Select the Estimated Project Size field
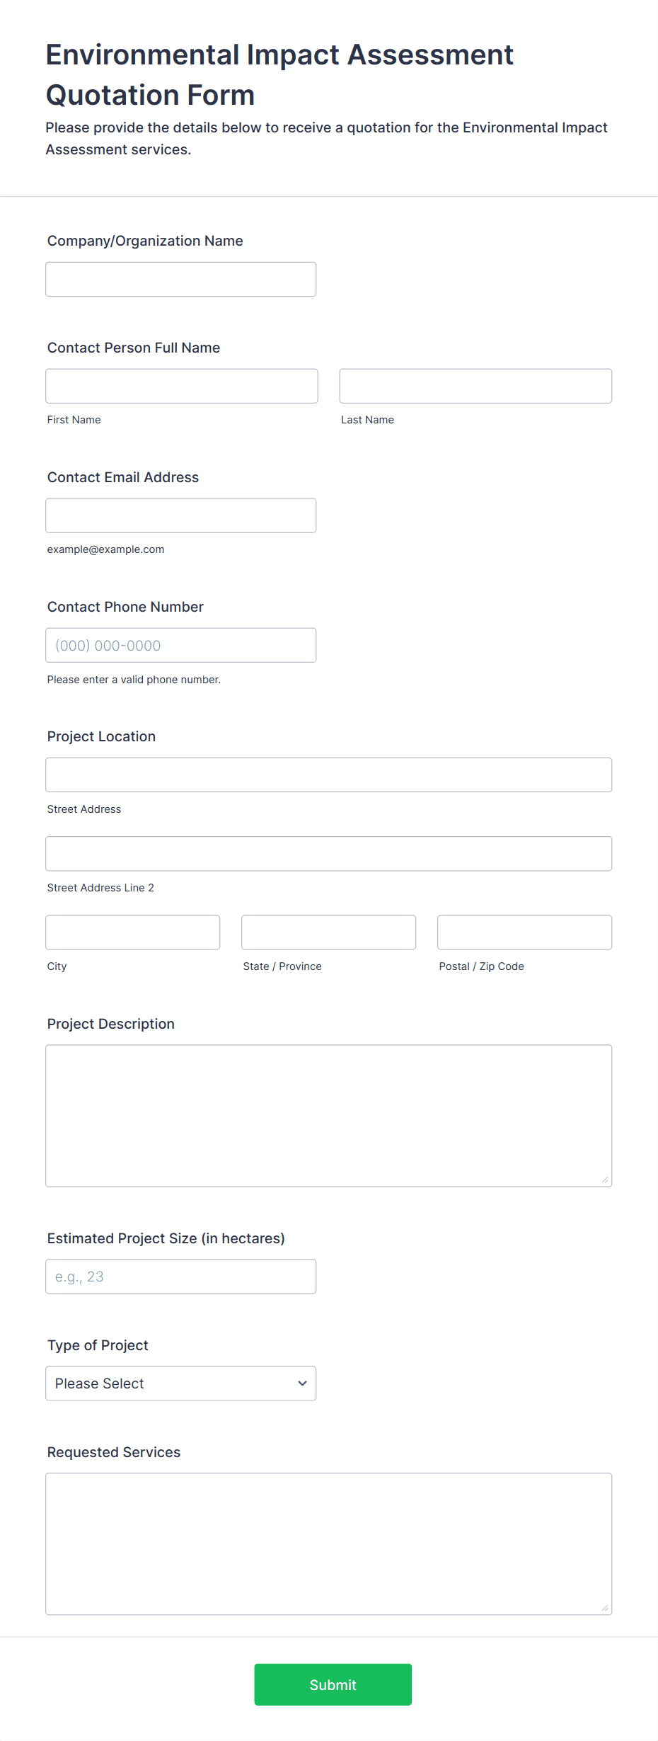658x1741 pixels. (180, 1276)
